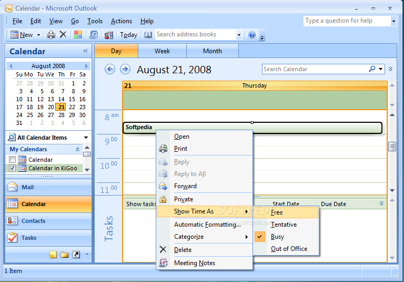404x282 pixels.
Task: Click the Search Calendar input field
Action: pyautogui.click(x=315, y=69)
